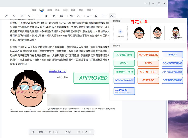
Task: Add a new custom stamp with plus
Action: [120, 33]
